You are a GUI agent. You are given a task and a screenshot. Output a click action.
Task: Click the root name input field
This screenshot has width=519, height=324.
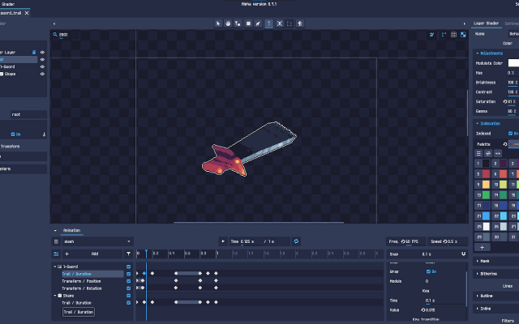28,114
